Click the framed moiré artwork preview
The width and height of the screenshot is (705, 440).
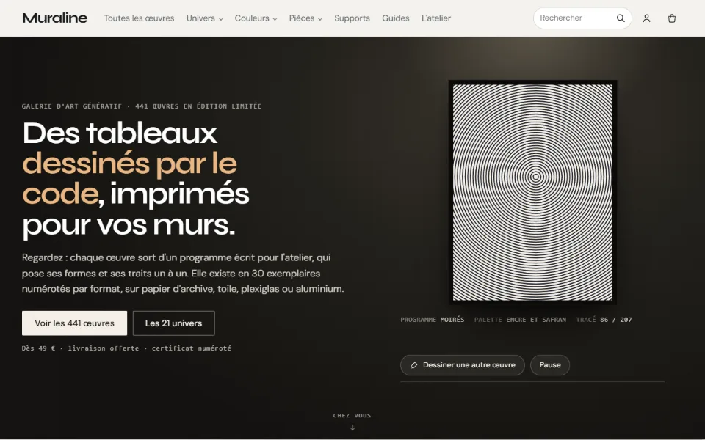coord(533,192)
